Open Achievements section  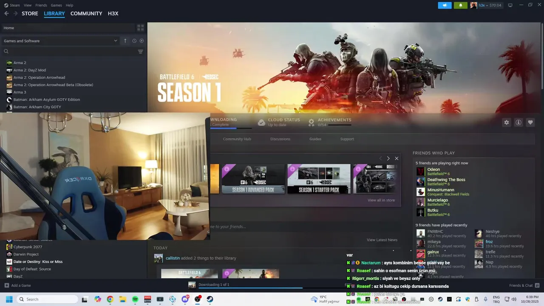pyautogui.click(x=330, y=122)
